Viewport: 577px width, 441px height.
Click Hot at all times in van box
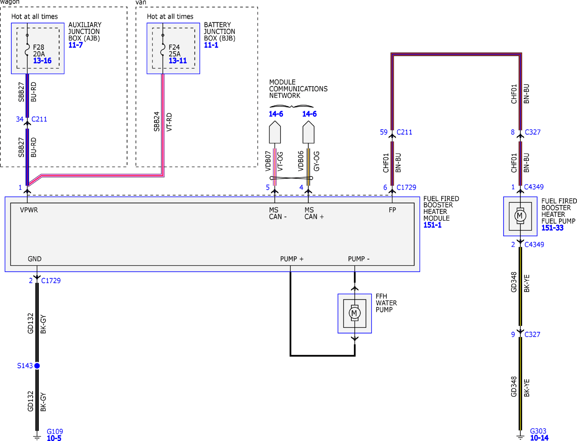170,17
